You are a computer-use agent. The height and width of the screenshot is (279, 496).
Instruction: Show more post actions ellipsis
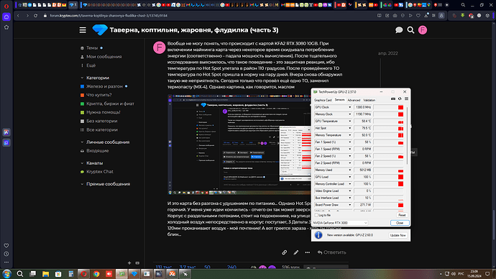point(308,252)
